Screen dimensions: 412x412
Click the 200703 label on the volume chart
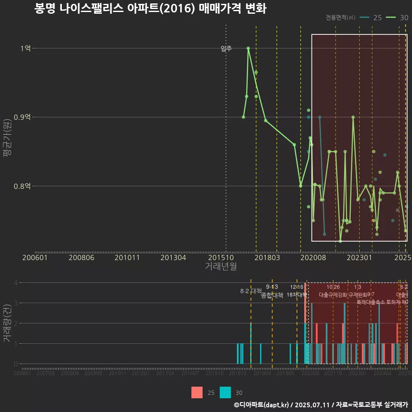[x=45, y=373]
